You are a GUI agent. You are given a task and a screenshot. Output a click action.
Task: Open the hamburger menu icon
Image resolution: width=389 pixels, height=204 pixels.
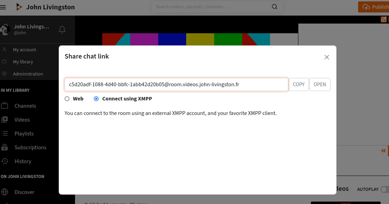[x=3, y=7]
